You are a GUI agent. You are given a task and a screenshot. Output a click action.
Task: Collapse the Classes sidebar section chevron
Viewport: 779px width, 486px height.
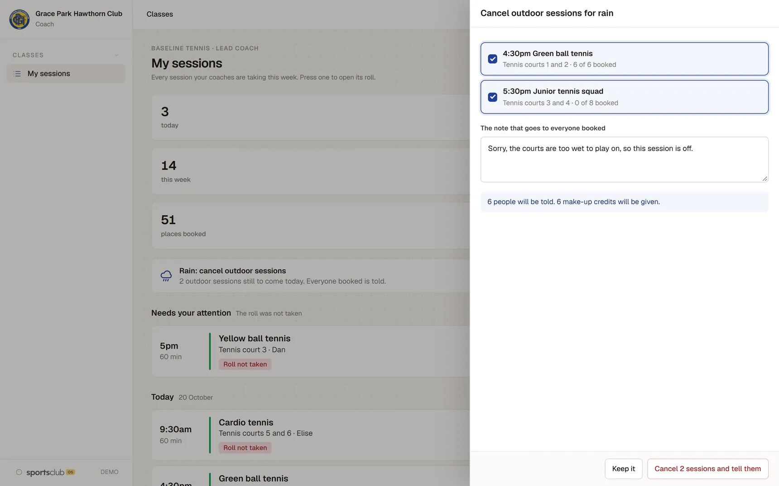(116, 55)
